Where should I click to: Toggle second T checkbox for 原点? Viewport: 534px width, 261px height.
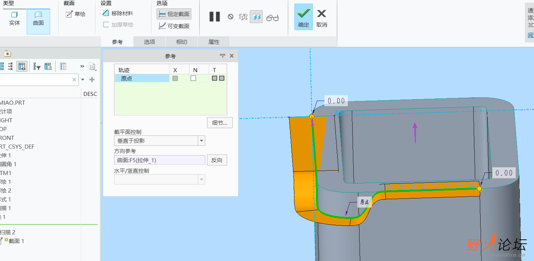(x=222, y=78)
